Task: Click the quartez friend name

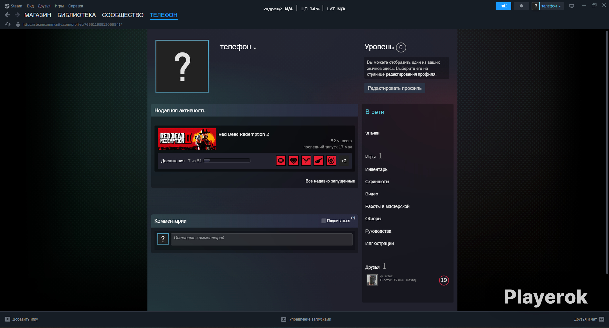Action: [x=386, y=276]
